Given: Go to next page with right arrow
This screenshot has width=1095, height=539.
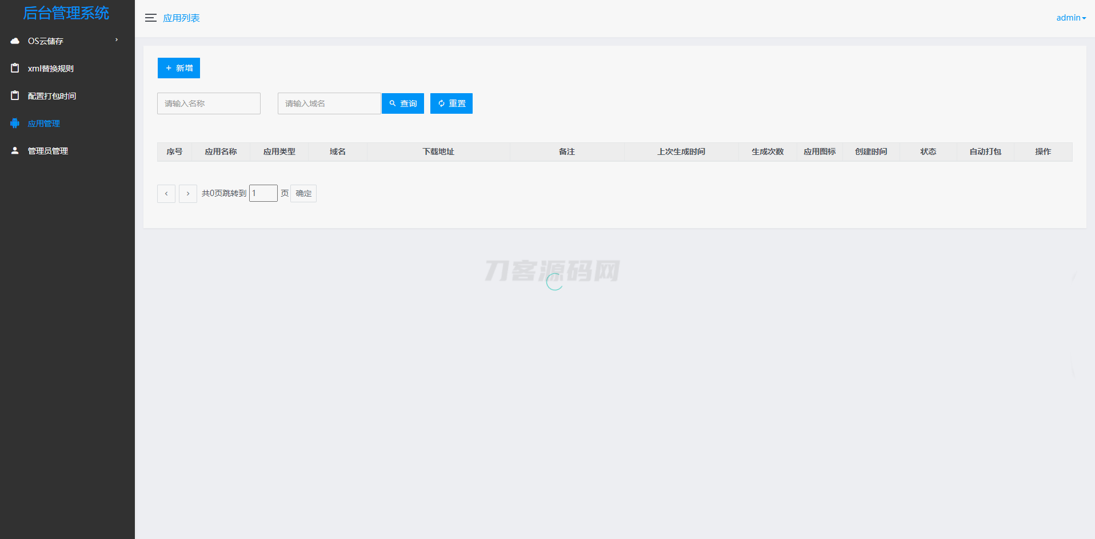Looking at the screenshot, I should pos(187,193).
